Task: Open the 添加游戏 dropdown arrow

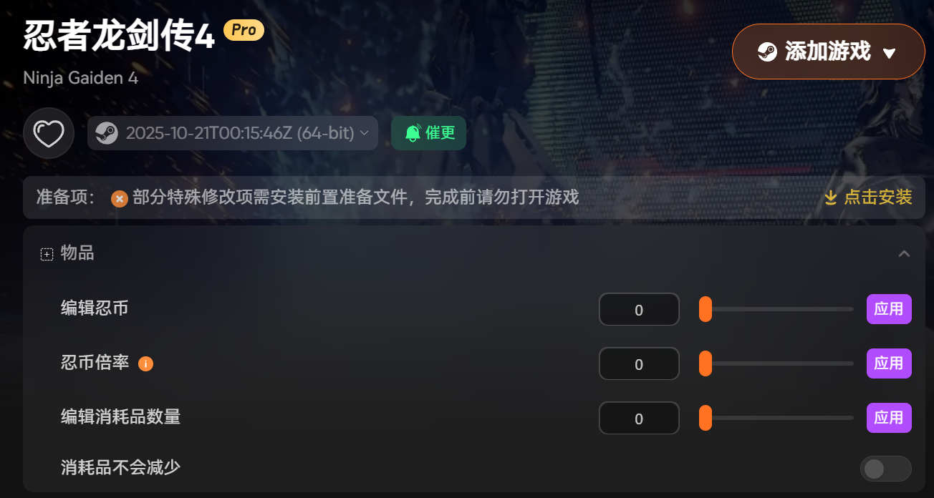Action: point(890,53)
